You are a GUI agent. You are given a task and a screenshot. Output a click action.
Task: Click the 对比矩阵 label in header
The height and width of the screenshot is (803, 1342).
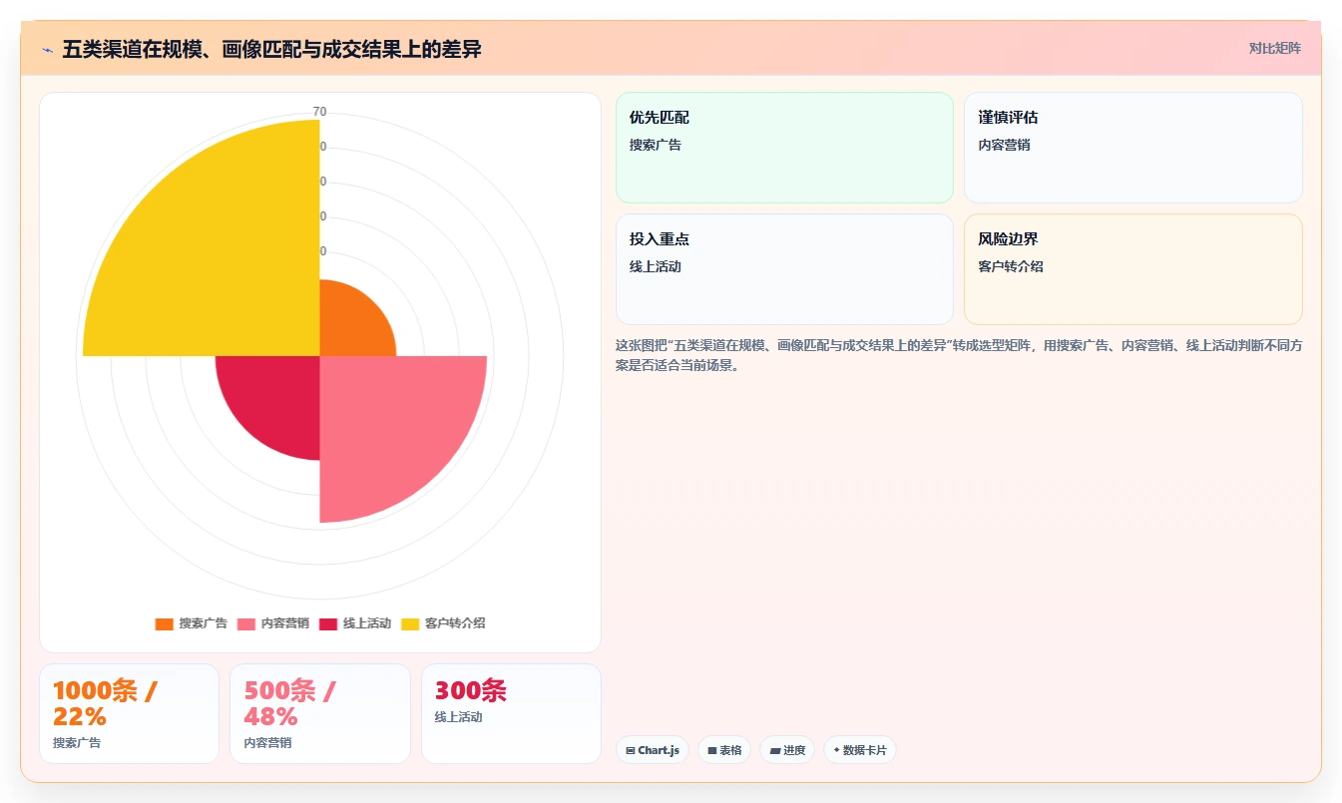pyautogui.click(x=1274, y=48)
